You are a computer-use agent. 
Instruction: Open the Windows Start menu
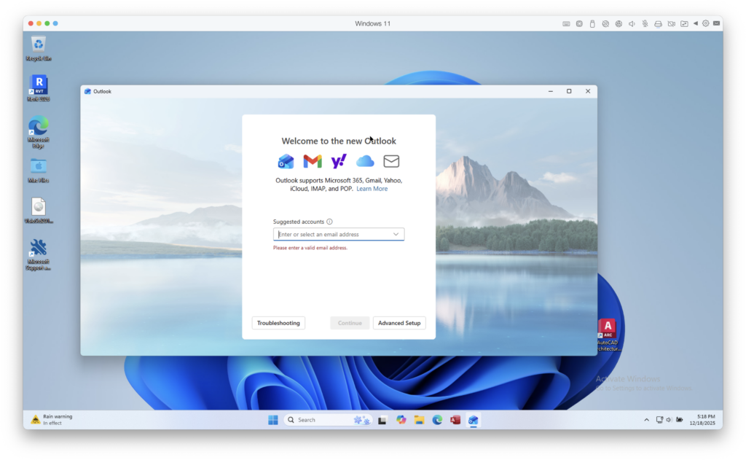272,420
